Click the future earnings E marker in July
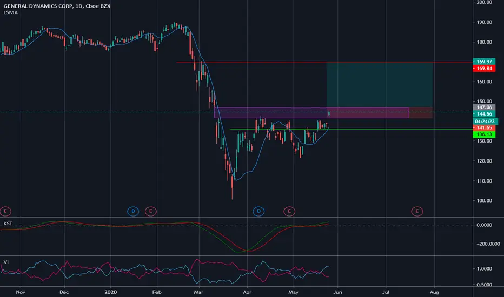The height and width of the screenshot is (297, 504). click(417, 211)
